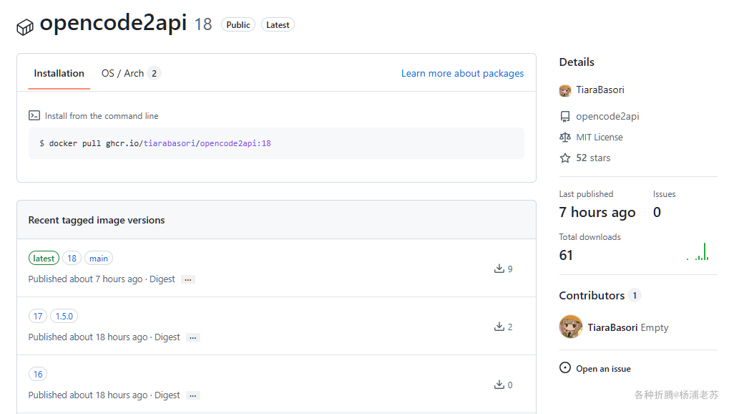
Task: Click the main version tag
Action: click(x=99, y=258)
